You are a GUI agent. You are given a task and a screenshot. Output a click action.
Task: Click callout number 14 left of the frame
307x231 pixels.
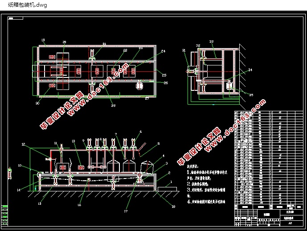tap(19, 190)
